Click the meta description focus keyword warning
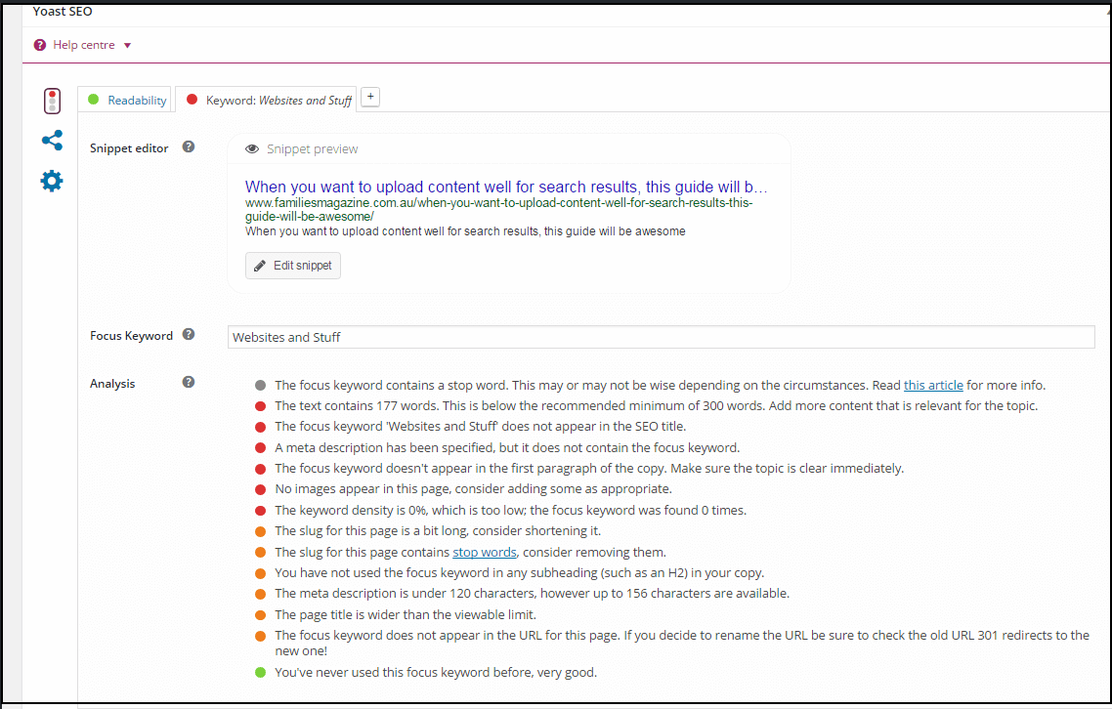Viewport: 1112px width, 709px height. 507,447
